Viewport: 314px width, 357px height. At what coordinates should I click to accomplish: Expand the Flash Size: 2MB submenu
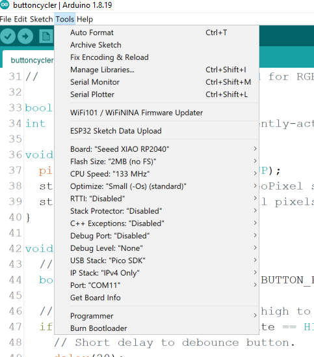[157, 162]
